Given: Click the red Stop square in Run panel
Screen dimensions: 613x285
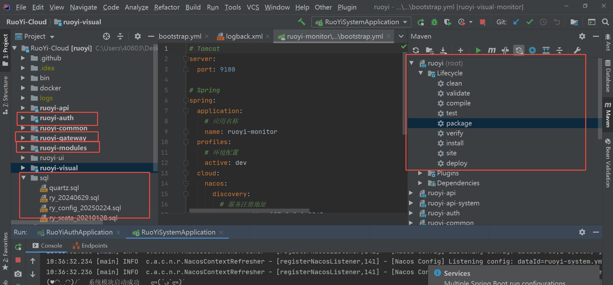Looking at the screenshot, I should (18, 260).
